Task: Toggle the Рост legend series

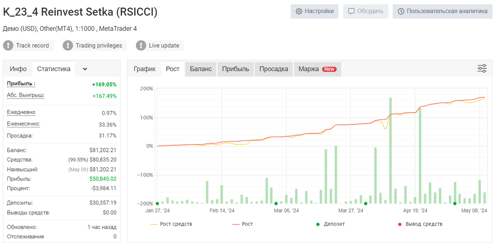Action: click(x=243, y=224)
